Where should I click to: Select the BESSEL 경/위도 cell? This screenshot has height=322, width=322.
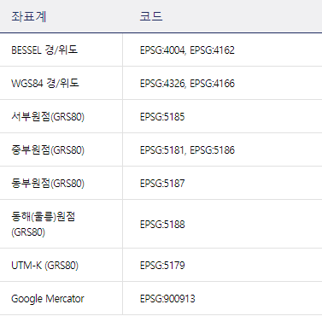61,50
